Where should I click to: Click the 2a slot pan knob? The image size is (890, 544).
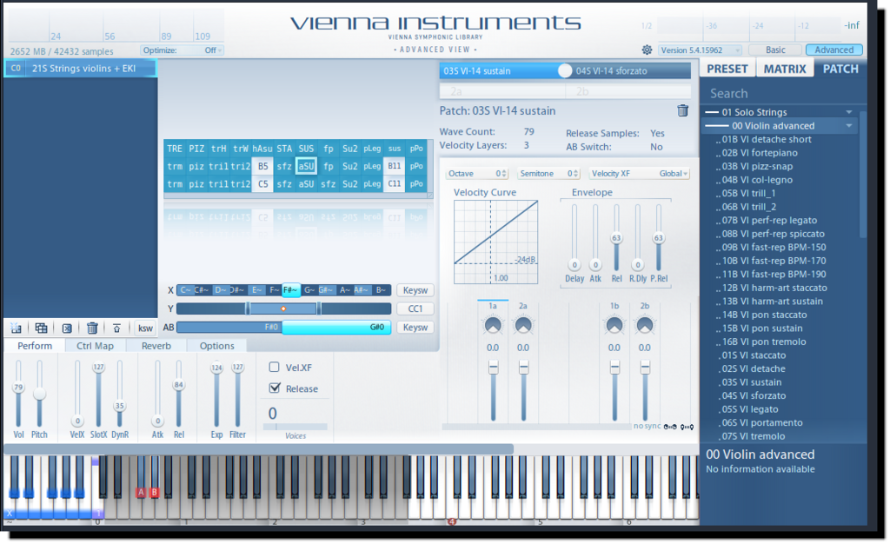(522, 326)
